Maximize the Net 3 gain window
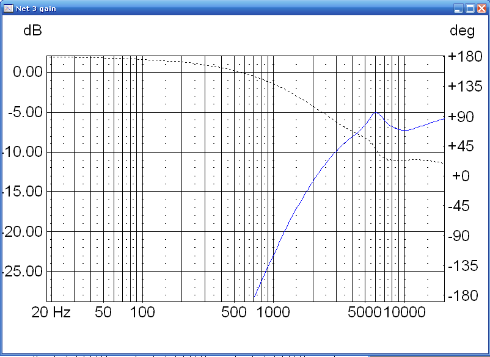Screen dimensions: 490x357 tap(470, 9)
